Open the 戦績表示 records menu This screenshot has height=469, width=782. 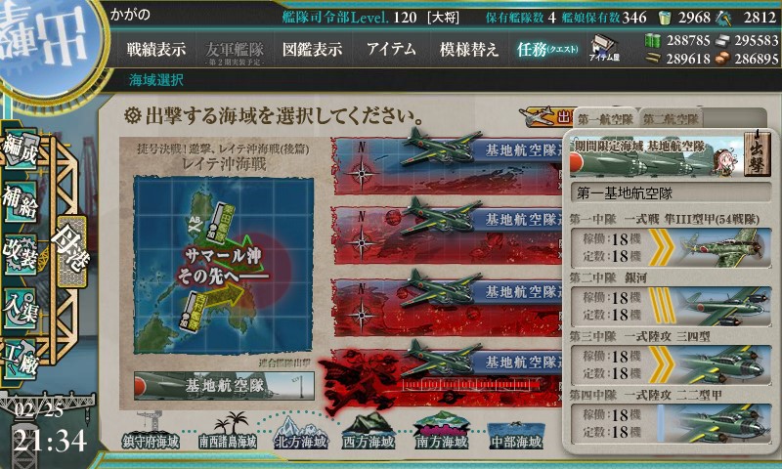(155, 49)
